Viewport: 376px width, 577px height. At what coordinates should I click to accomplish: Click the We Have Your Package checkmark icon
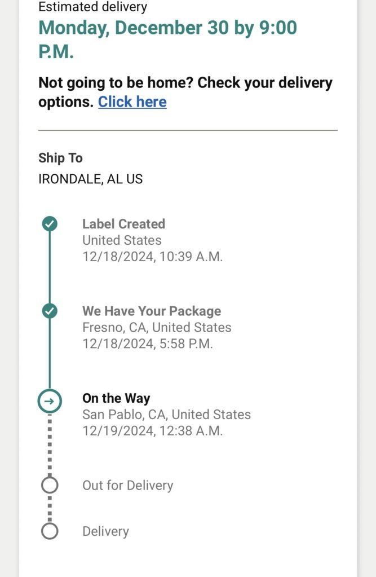50,311
